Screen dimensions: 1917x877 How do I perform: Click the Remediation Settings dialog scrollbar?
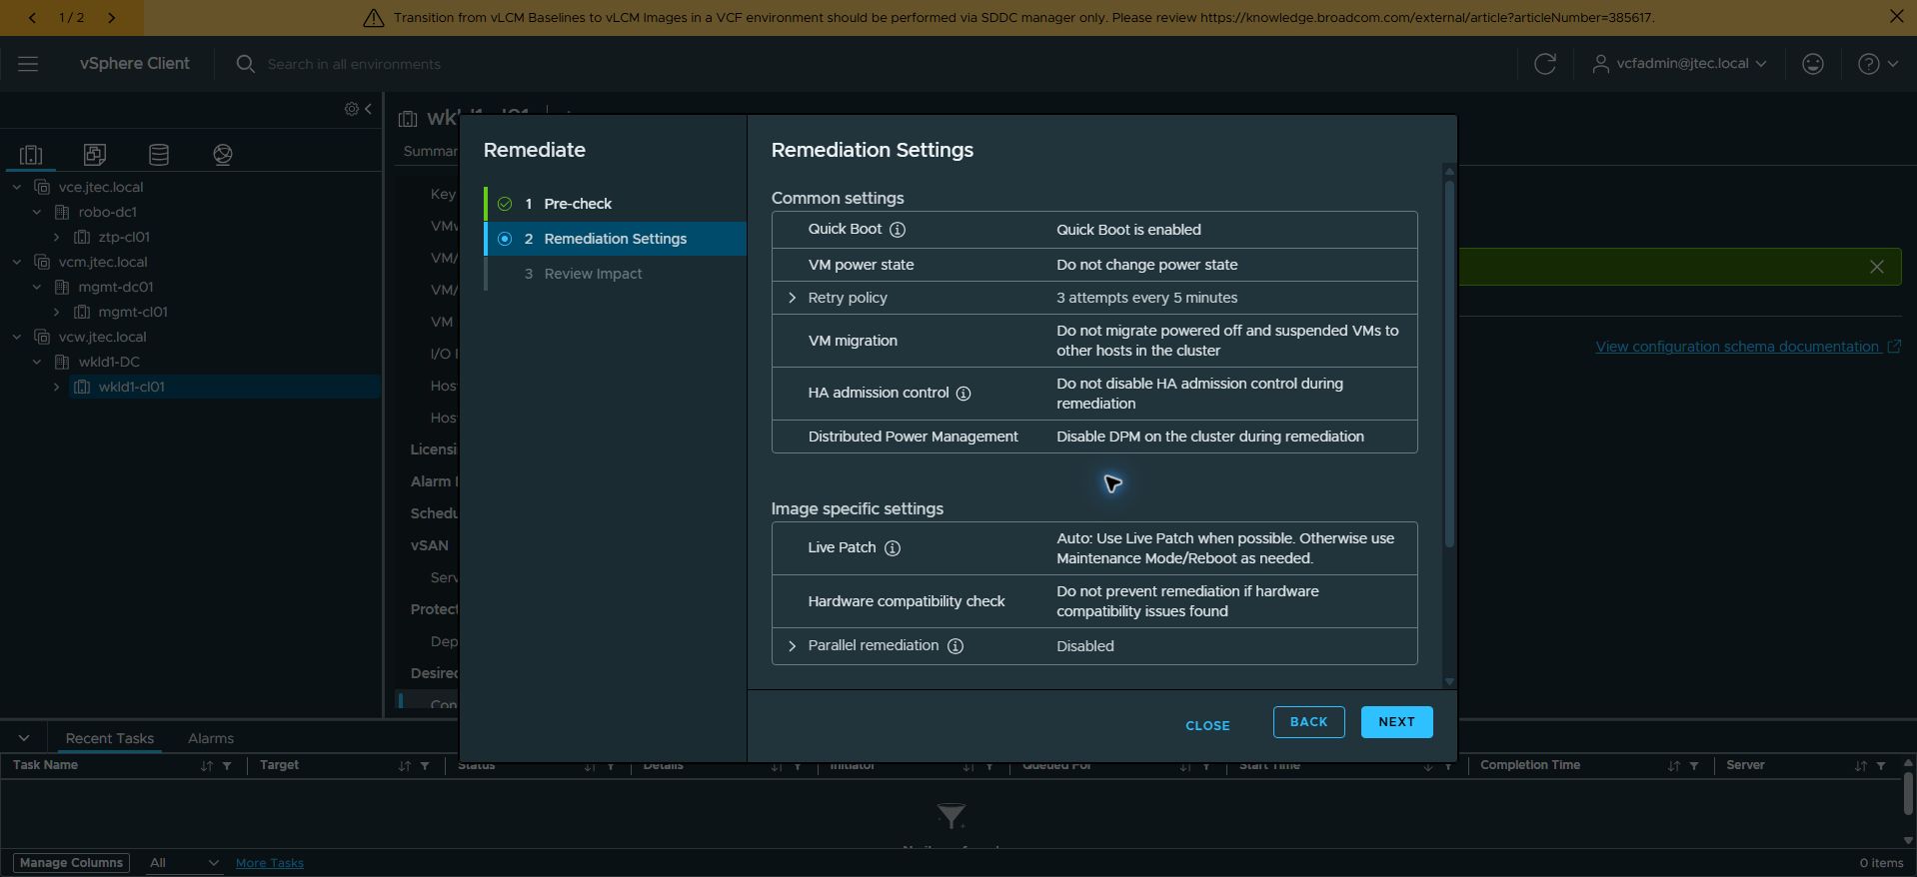[1449, 363]
